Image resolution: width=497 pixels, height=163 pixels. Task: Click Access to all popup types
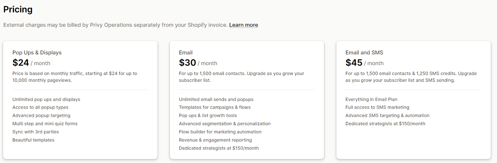coord(40,108)
